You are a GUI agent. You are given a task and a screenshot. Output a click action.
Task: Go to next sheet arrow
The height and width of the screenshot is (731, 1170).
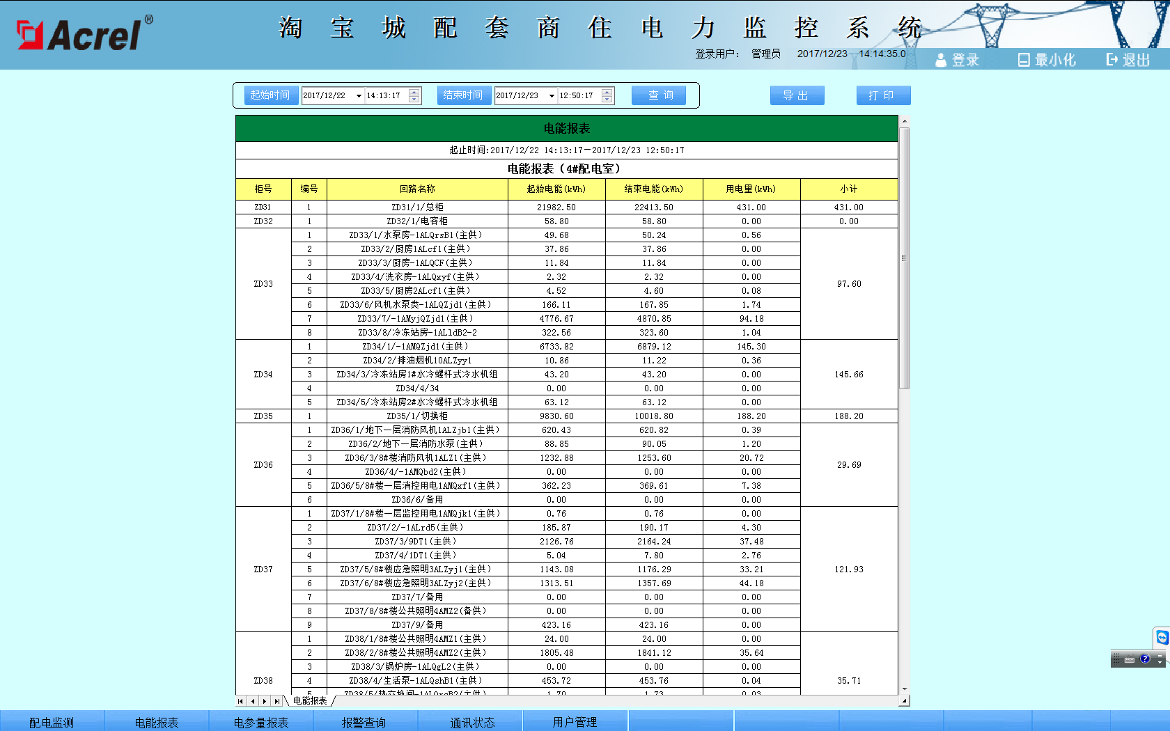(265, 701)
